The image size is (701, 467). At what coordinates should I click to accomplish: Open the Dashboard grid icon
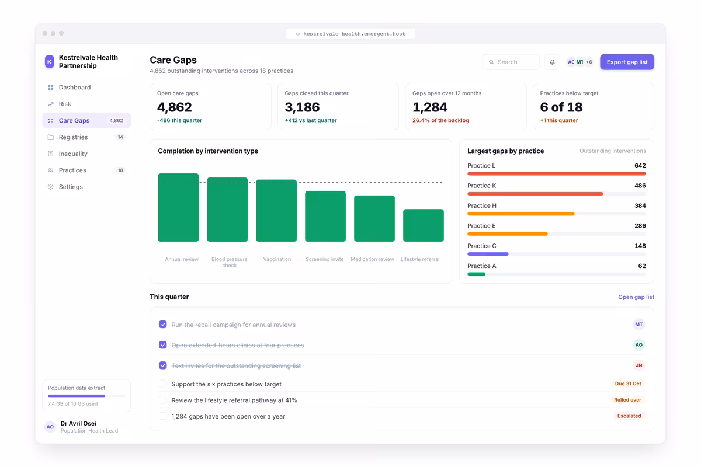pos(51,88)
